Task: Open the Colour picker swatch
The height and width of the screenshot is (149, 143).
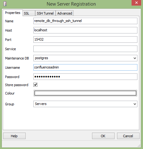Action: [85, 93]
